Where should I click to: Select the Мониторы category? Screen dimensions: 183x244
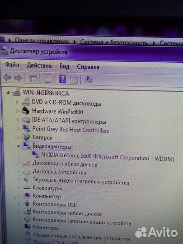46,228
